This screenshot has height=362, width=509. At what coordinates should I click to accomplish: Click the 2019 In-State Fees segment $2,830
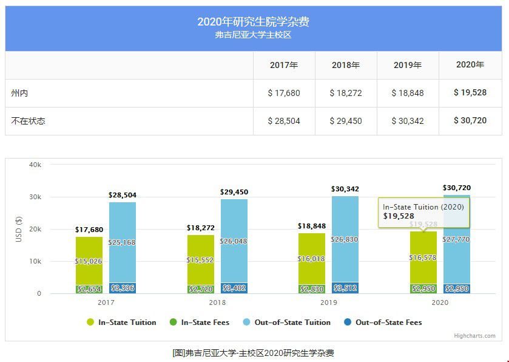point(312,289)
